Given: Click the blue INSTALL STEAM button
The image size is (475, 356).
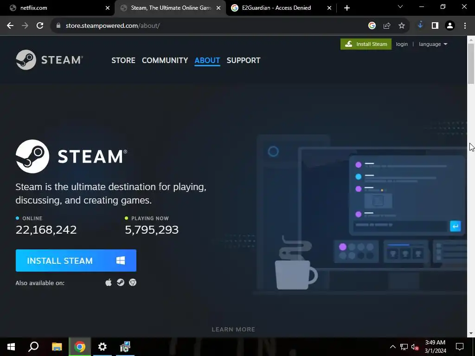Looking at the screenshot, I should [76, 261].
